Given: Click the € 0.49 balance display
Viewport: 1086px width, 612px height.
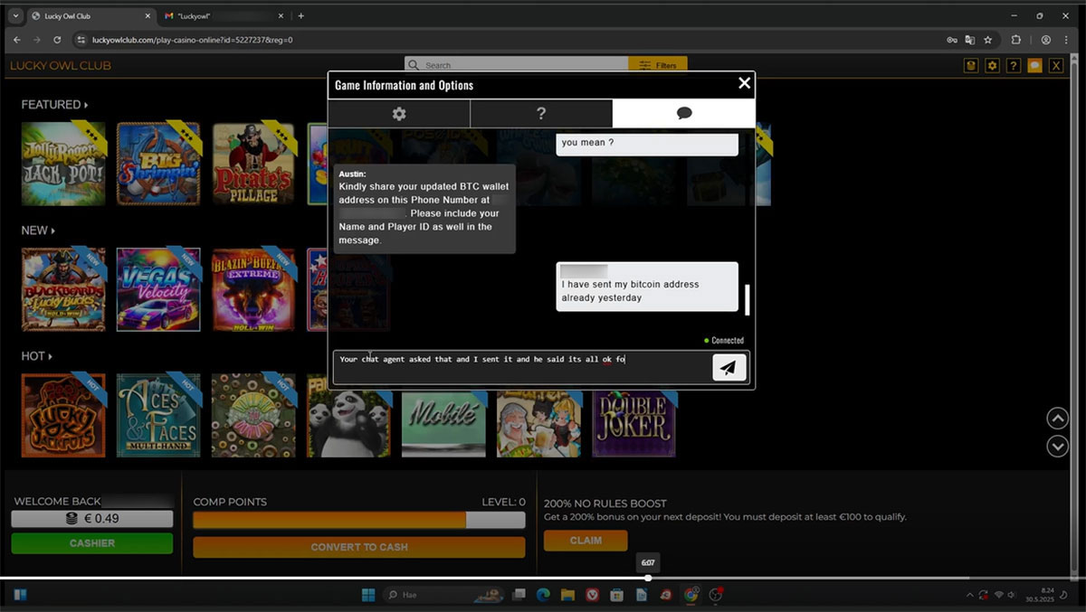Looking at the screenshot, I should [92, 519].
